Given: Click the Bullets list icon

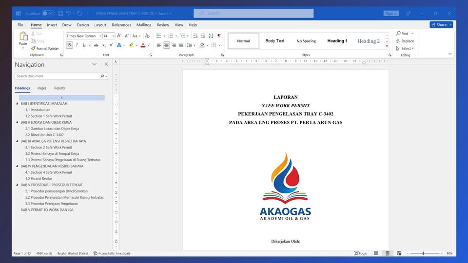Looking at the screenshot, I should [x=159, y=36].
